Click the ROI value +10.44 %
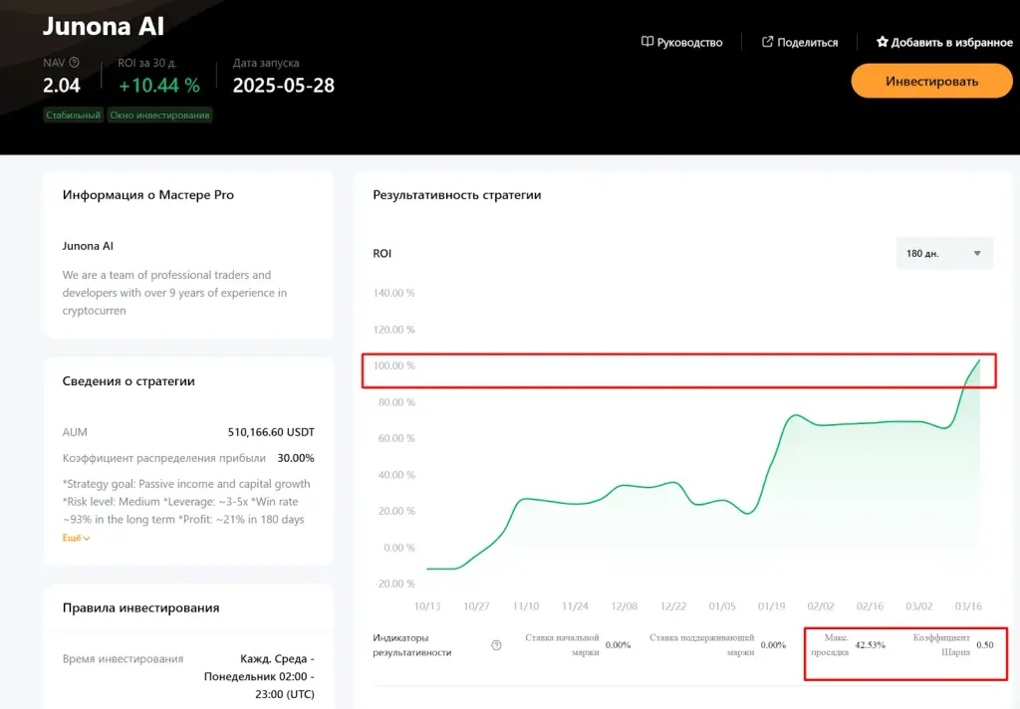 click(158, 86)
